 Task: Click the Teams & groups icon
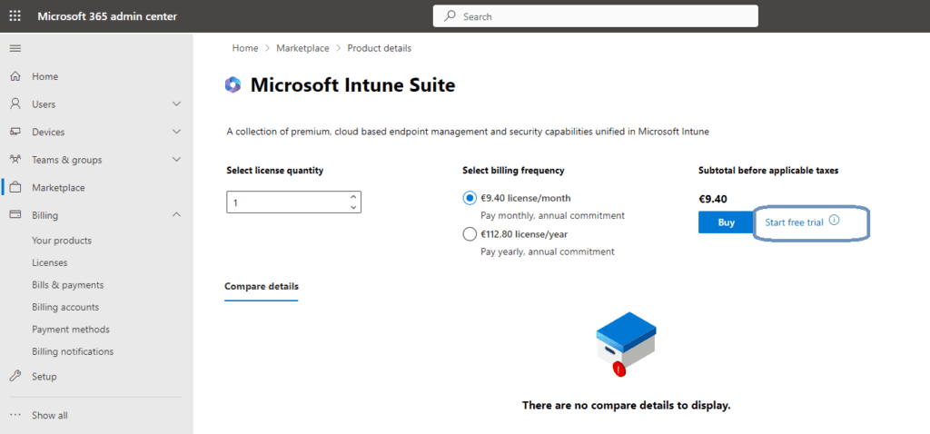15,160
